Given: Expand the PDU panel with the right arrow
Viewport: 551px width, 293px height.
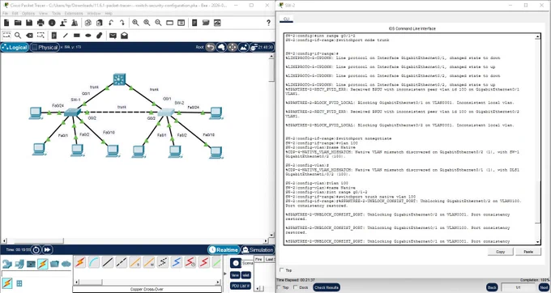Looking at the screenshot, I should click(x=225, y=274).
